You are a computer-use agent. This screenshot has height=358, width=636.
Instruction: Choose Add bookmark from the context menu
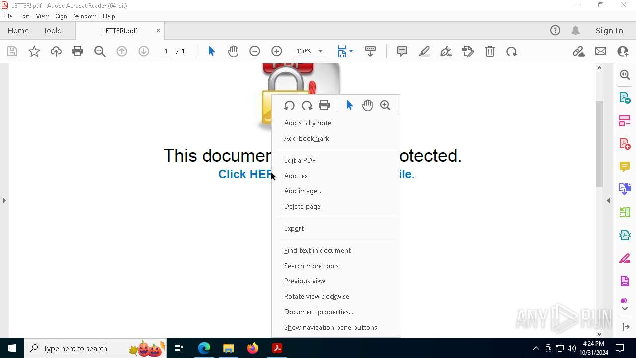336,138
